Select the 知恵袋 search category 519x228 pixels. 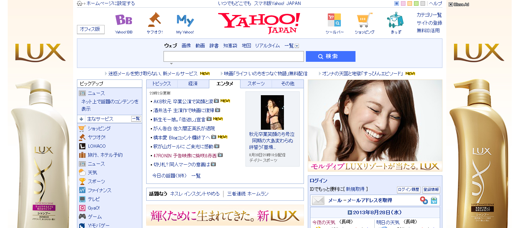[x=230, y=46]
